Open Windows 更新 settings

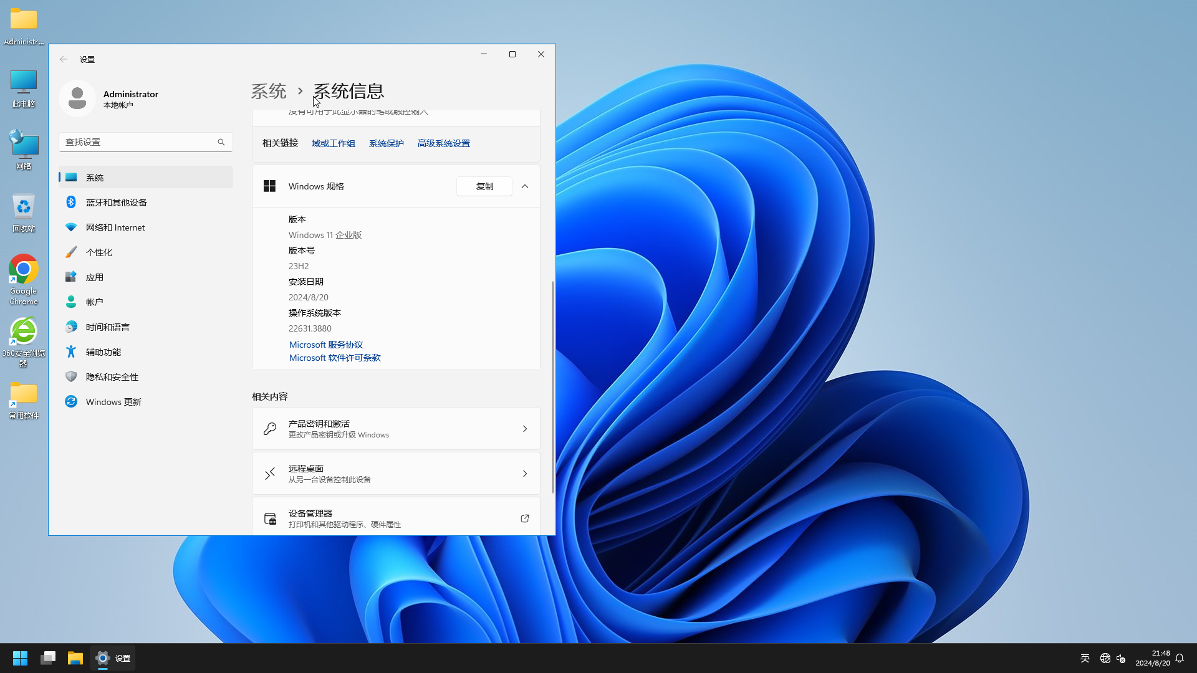[146, 402]
